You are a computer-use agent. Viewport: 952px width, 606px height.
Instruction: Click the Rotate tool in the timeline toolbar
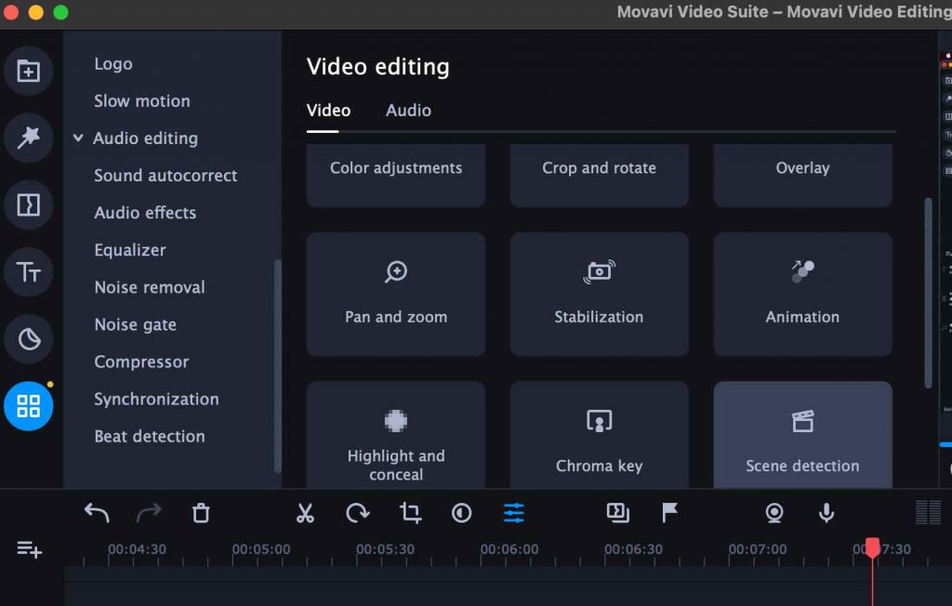357,512
